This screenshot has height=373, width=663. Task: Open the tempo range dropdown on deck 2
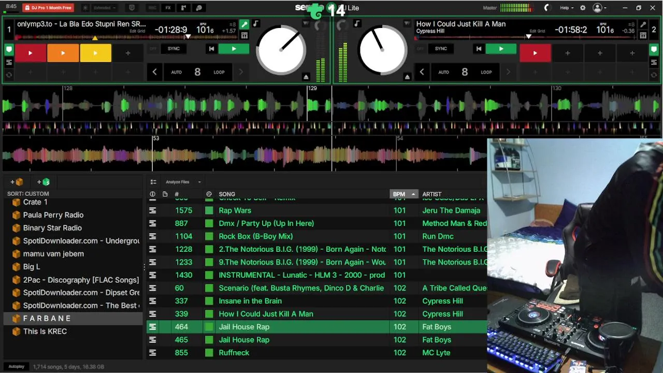(x=631, y=24)
